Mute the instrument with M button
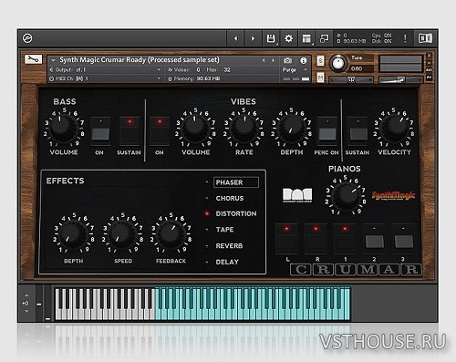The height and width of the screenshot is (362, 456). (320, 78)
